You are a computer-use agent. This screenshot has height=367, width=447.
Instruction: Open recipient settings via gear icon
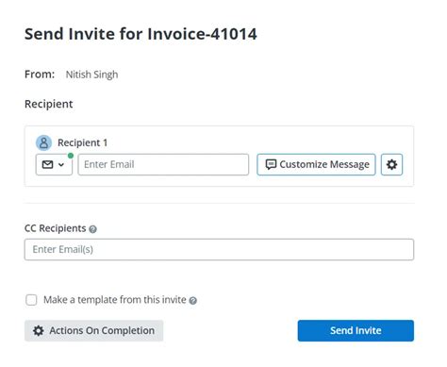[x=391, y=164]
